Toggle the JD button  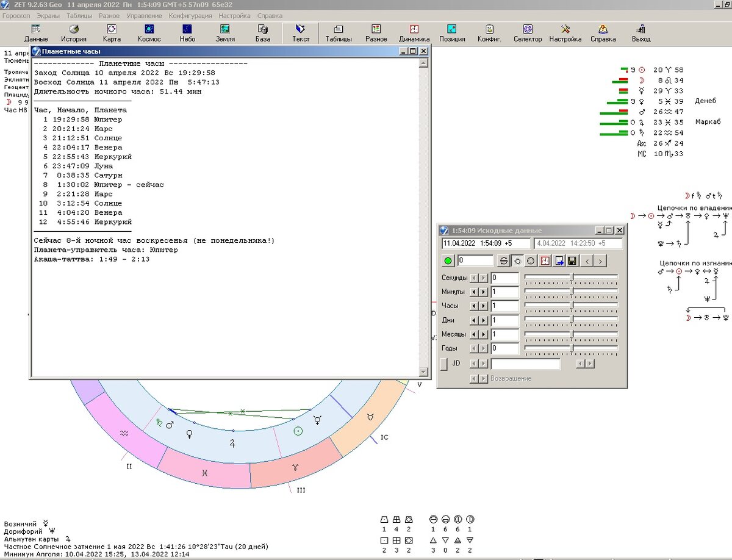pos(443,364)
